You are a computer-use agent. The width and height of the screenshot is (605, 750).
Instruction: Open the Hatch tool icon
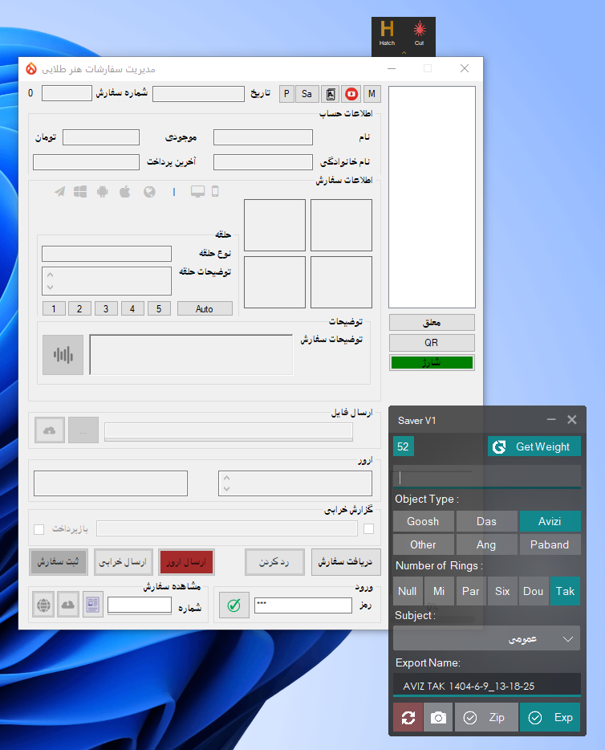[x=388, y=32]
